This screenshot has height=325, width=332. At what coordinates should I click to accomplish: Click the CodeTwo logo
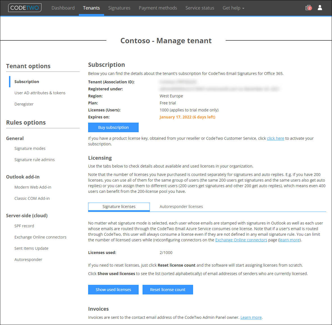pyautogui.click(x=25, y=8)
